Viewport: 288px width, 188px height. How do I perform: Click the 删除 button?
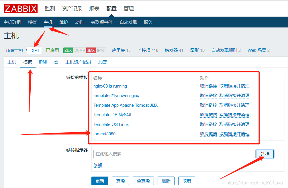click(x=166, y=181)
